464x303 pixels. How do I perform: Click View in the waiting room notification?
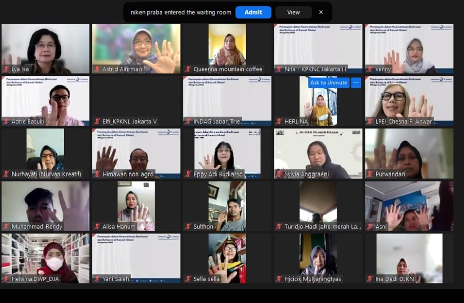(293, 12)
